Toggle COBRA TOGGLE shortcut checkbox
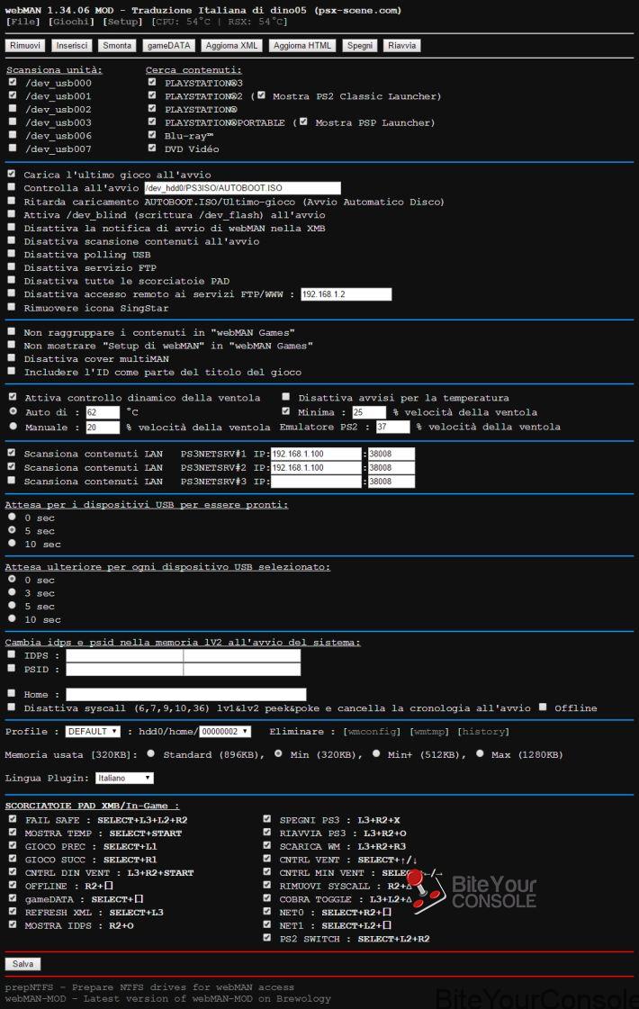Viewport: 639px width, 1009px height. (267, 897)
